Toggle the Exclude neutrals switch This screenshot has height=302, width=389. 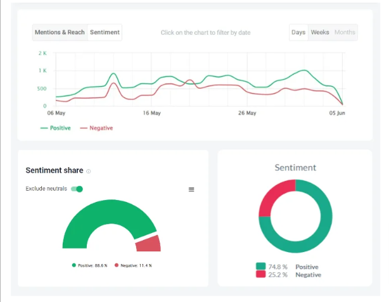[x=77, y=189]
